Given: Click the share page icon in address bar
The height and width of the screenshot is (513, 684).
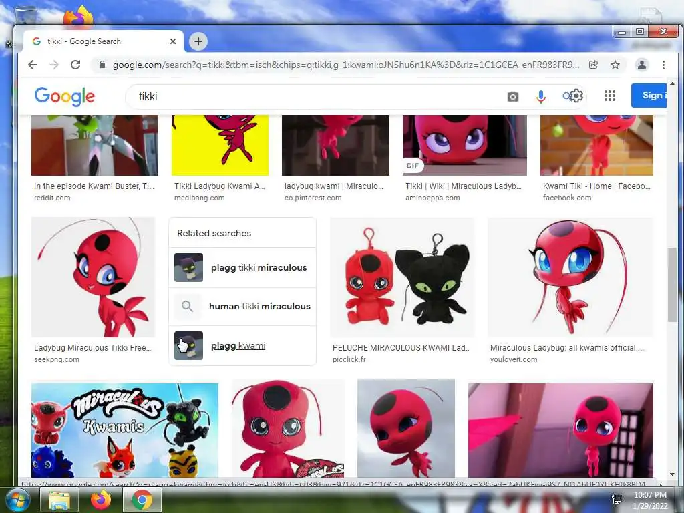Looking at the screenshot, I should click(x=593, y=65).
